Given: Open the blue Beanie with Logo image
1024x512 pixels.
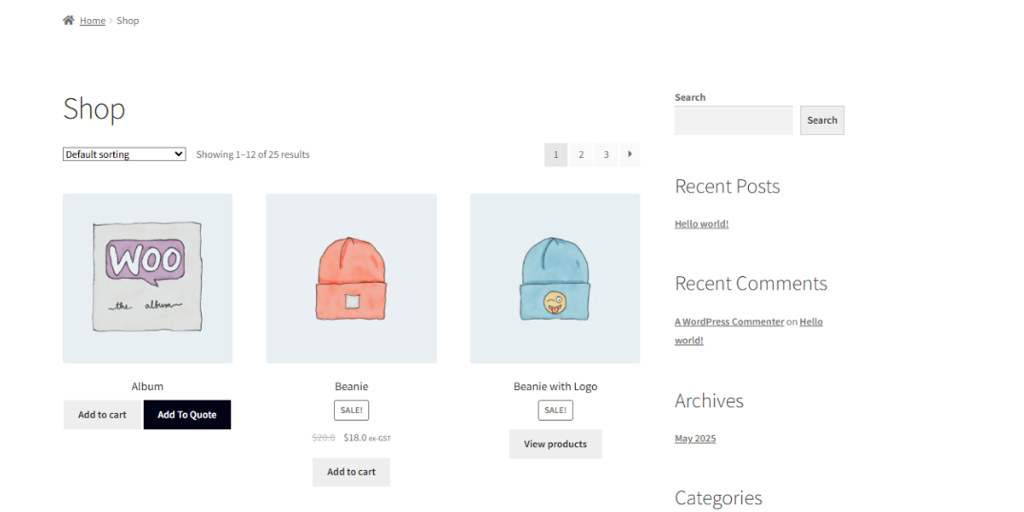Looking at the screenshot, I should coord(555,278).
